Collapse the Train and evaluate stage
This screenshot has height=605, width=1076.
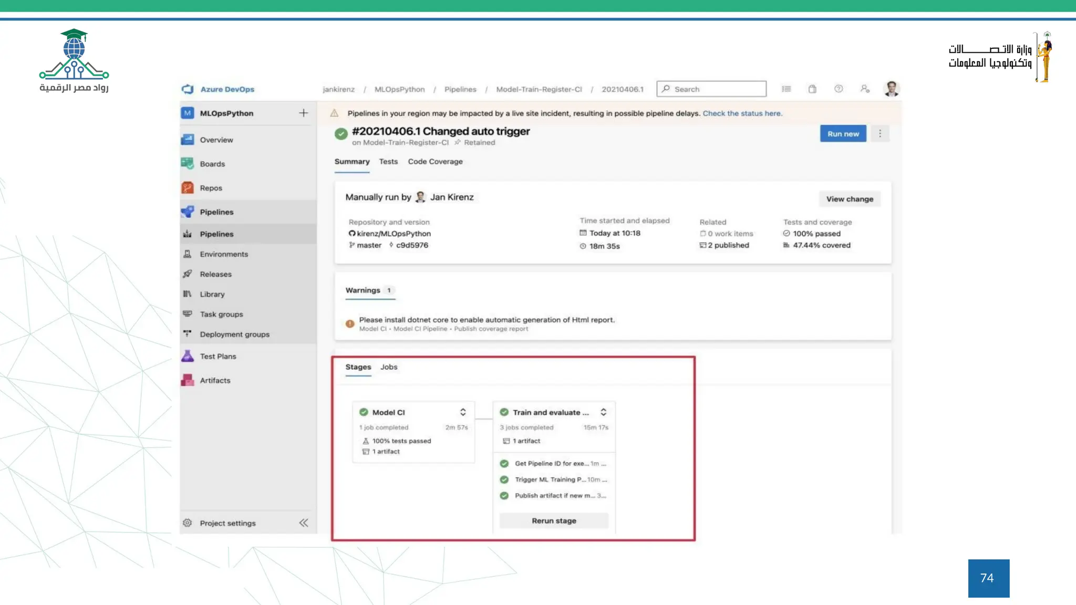pos(604,412)
